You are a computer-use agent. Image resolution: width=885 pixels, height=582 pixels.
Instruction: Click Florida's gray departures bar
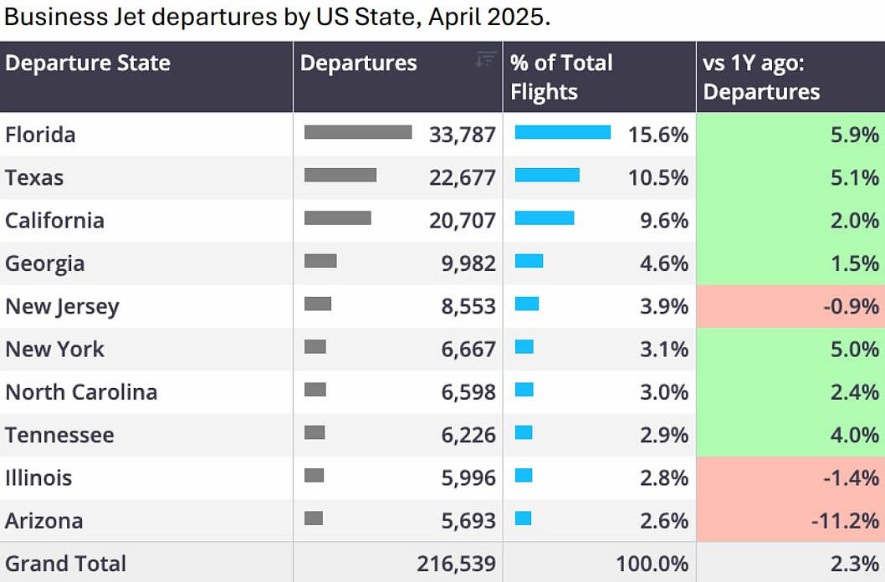pyautogui.click(x=358, y=132)
